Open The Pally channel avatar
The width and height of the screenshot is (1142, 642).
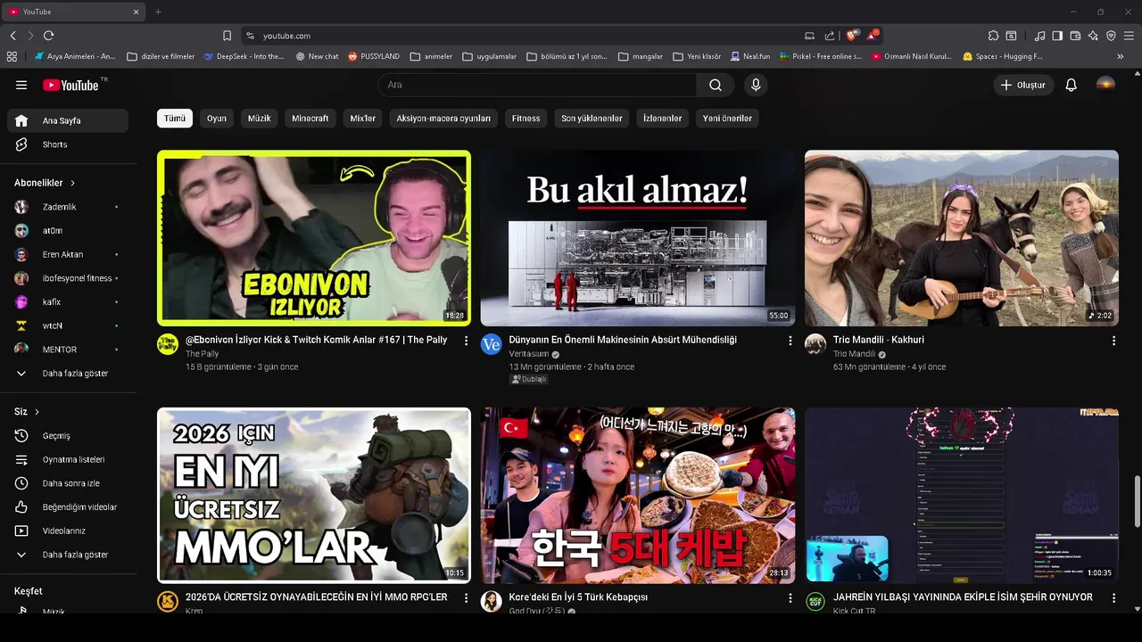(168, 344)
